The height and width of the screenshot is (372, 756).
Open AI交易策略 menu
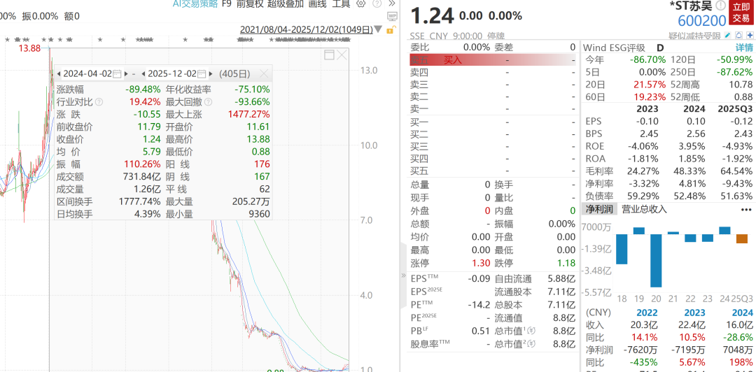point(195,4)
